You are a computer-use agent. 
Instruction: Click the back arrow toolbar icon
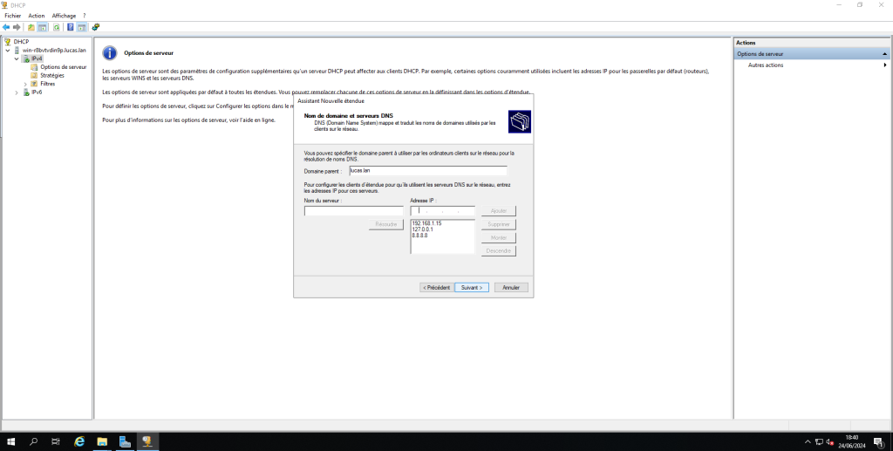click(x=6, y=27)
